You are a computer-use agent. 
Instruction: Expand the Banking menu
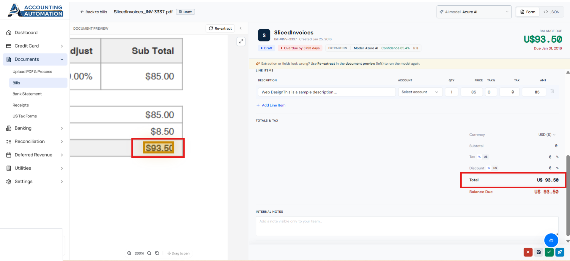(x=35, y=128)
